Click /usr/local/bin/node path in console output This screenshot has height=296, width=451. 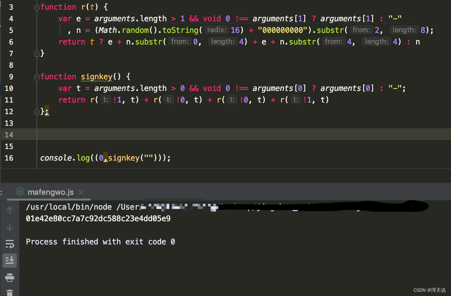coord(69,207)
